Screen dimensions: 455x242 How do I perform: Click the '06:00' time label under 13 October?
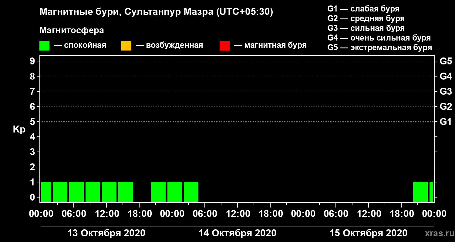pos(74,214)
